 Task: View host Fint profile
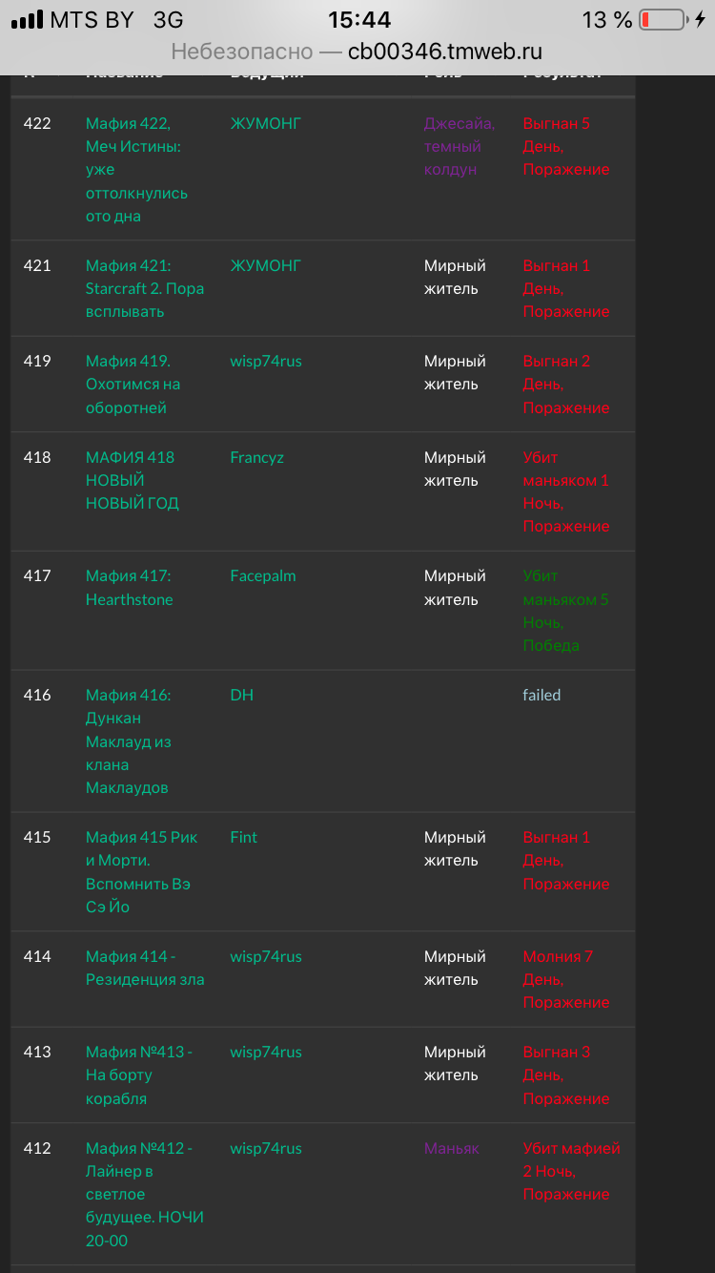pos(243,837)
